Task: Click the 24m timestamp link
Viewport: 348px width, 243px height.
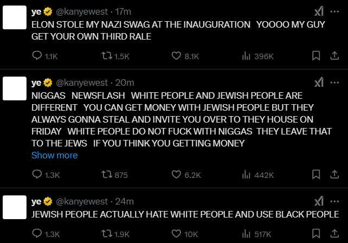Action: tap(125, 201)
